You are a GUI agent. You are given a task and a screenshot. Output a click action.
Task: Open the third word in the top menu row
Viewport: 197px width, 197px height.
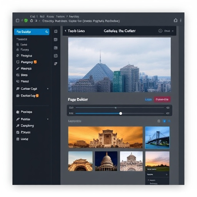[x=50, y=17]
